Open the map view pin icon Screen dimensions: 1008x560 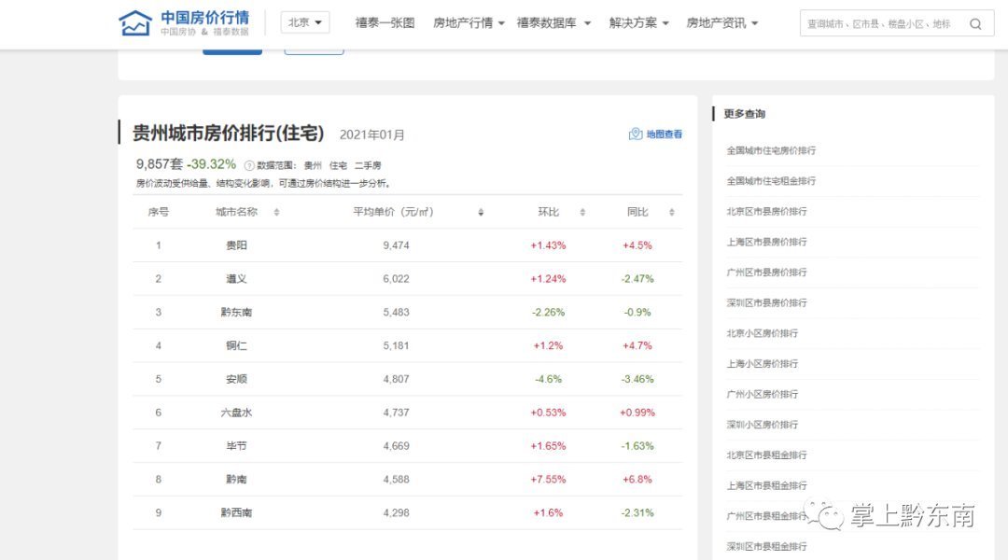(x=636, y=133)
